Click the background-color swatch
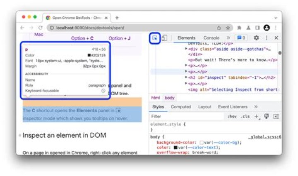The width and height of the screenshot is (298, 176). tap(202, 143)
